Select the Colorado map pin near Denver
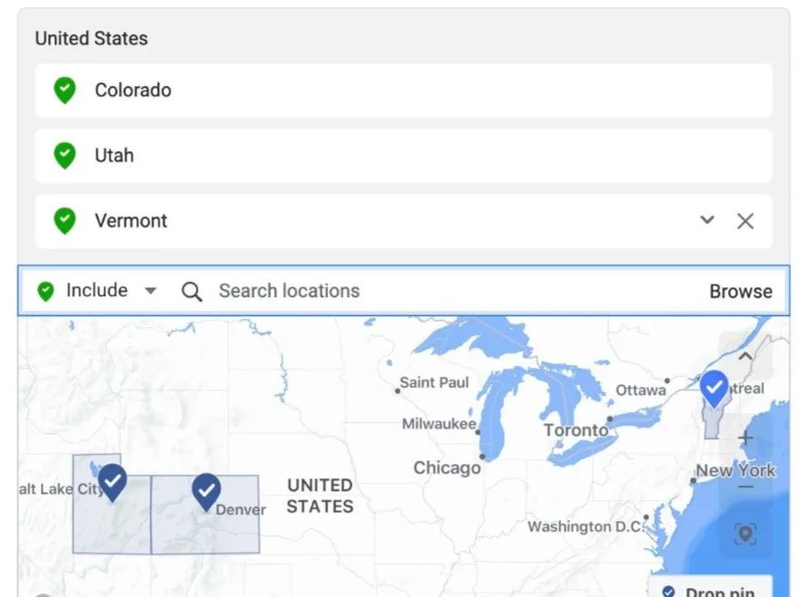The width and height of the screenshot is (806, 597). [206, 492]
